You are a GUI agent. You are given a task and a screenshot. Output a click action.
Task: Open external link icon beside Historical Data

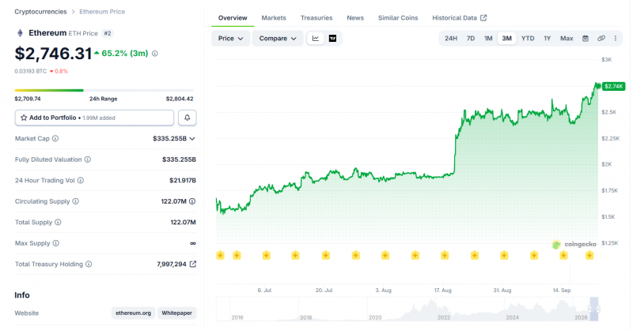click(483, 17)
